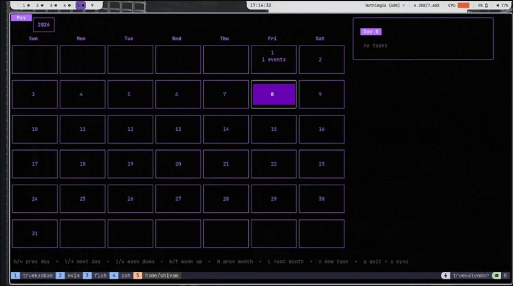Screen dimensions: 513x286
Task: Click the Sat column header
Action: [x=319, y=38]
